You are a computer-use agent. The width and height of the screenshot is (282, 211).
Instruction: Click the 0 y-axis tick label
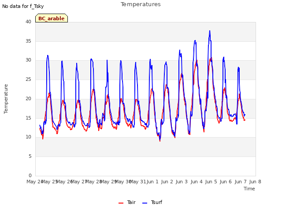click(30, 175)
